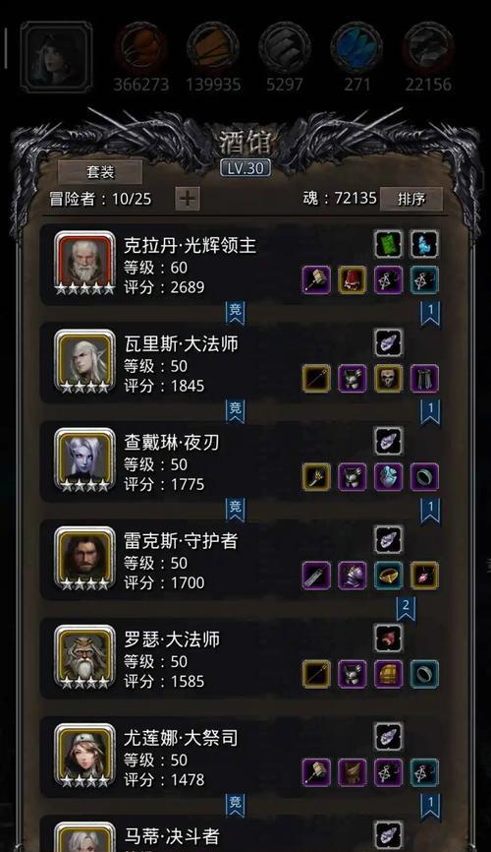Tap the blue crystal resource icon
Viewport: 491px width, 852px height.
click(x=356, y=48)
